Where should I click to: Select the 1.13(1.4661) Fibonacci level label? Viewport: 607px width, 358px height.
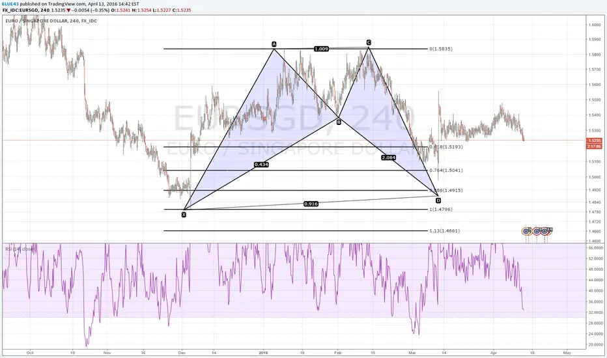coord(444,230)
